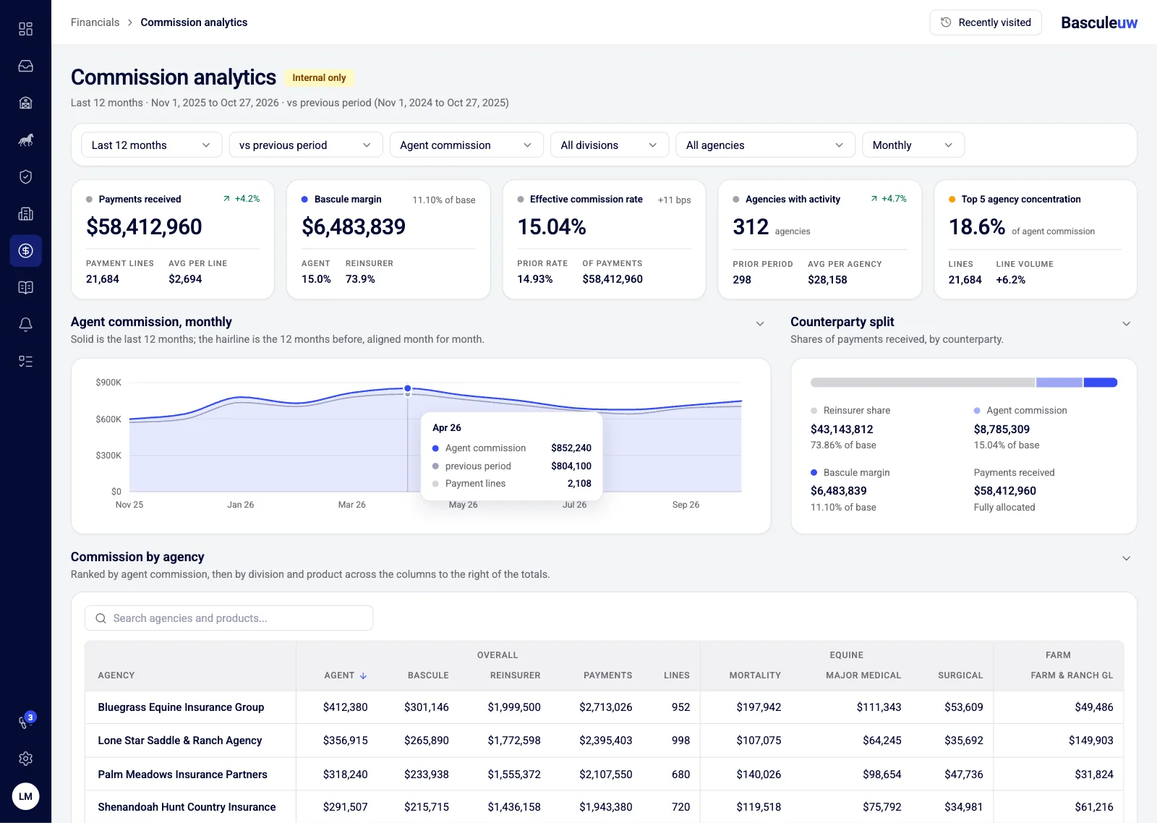Open the All agencies dropdown
The height and width of the screenshot is (823, 1157).
pos(765,145)
